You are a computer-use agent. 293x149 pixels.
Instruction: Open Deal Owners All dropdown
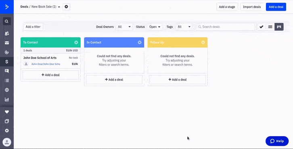click(x=124, y=27)
